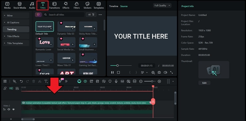Open the Stickers tab
246x121 pixels.
(87, 6)
